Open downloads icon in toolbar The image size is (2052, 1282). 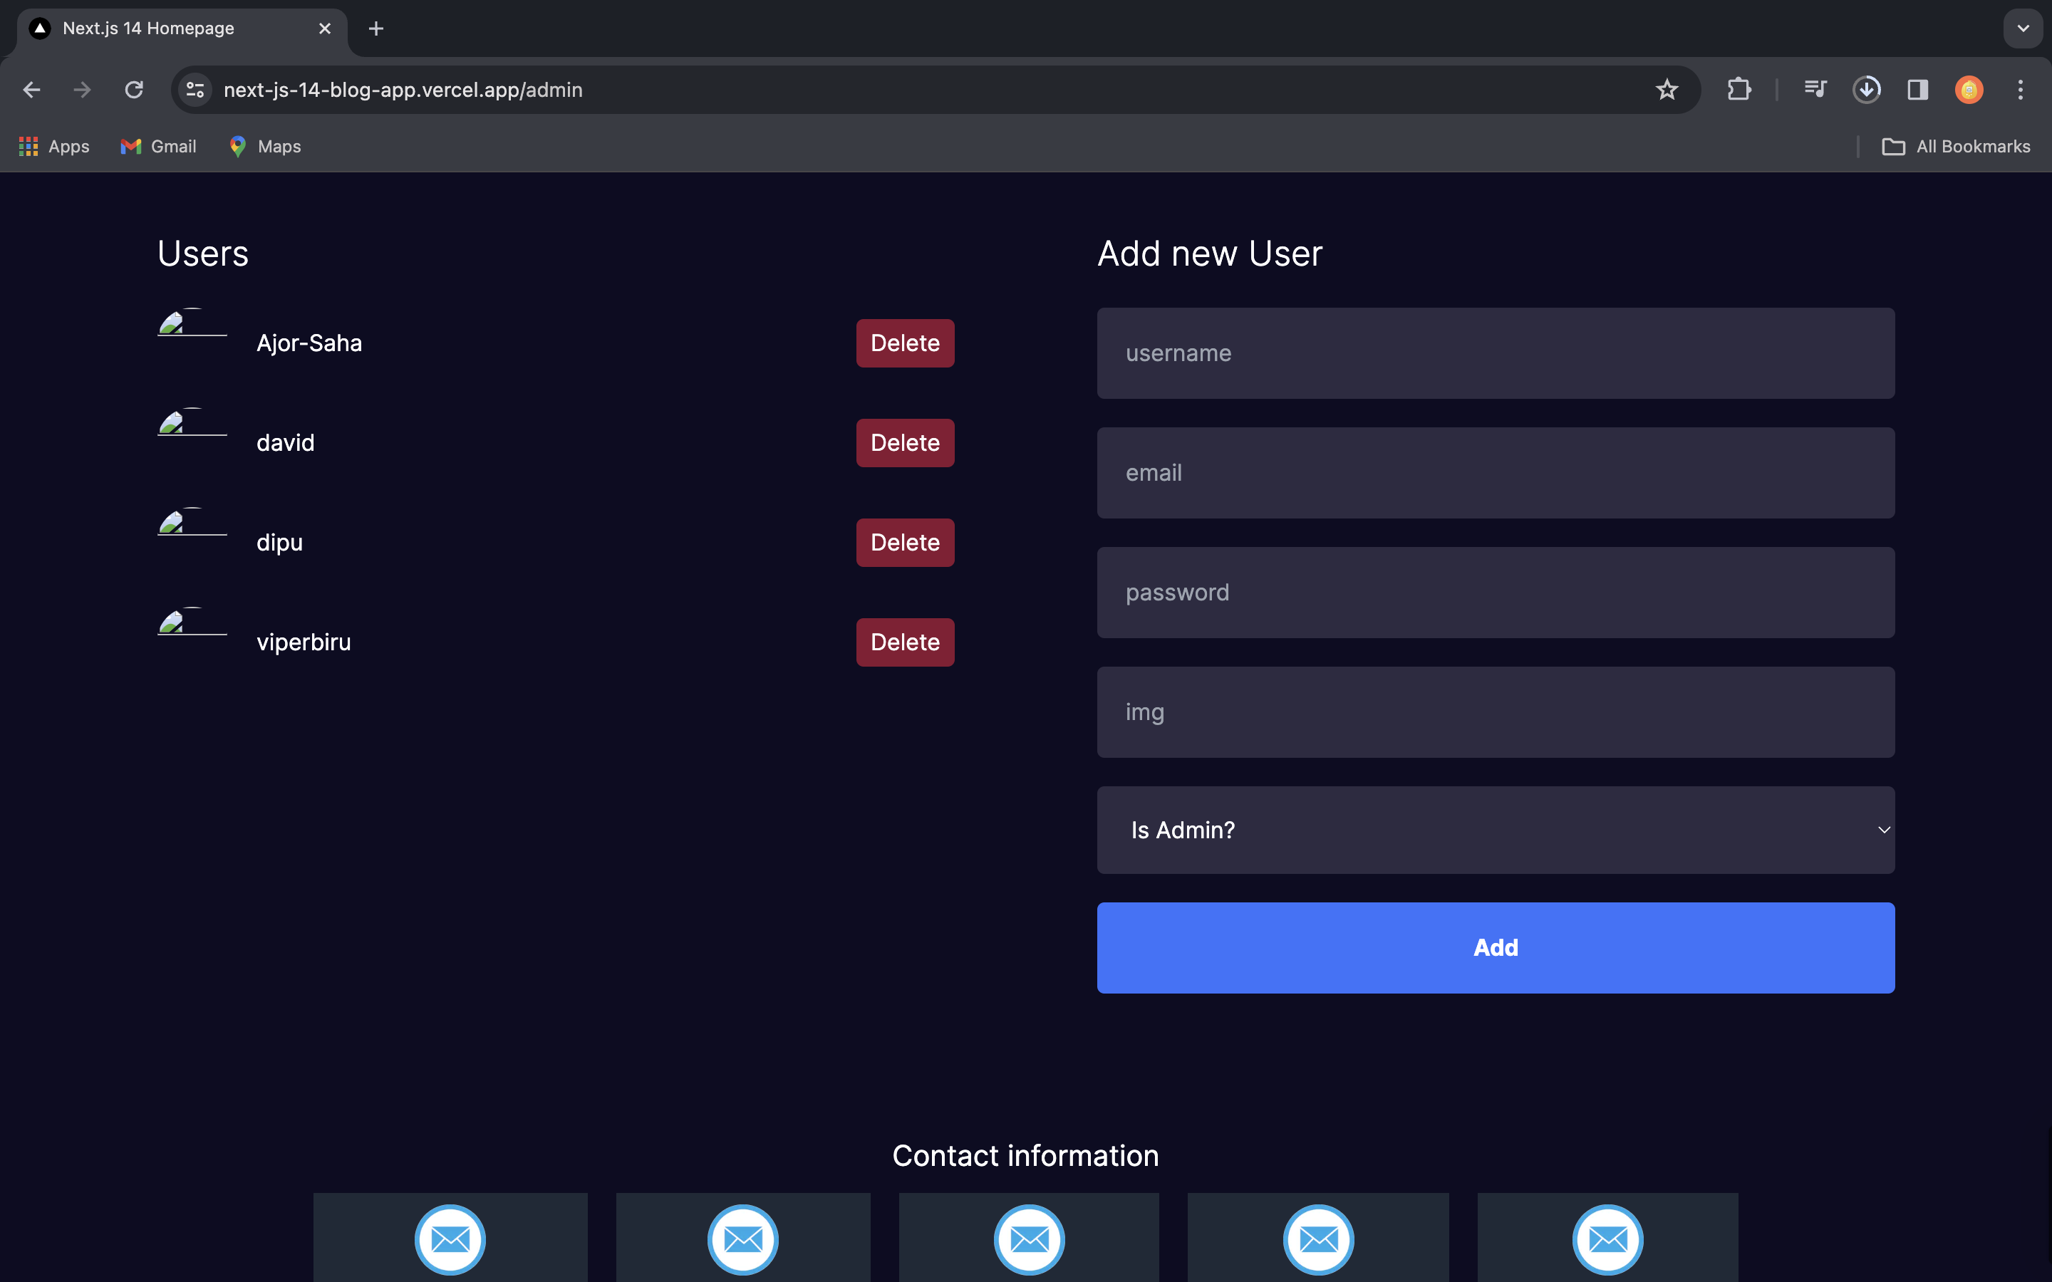[1866, 90]
